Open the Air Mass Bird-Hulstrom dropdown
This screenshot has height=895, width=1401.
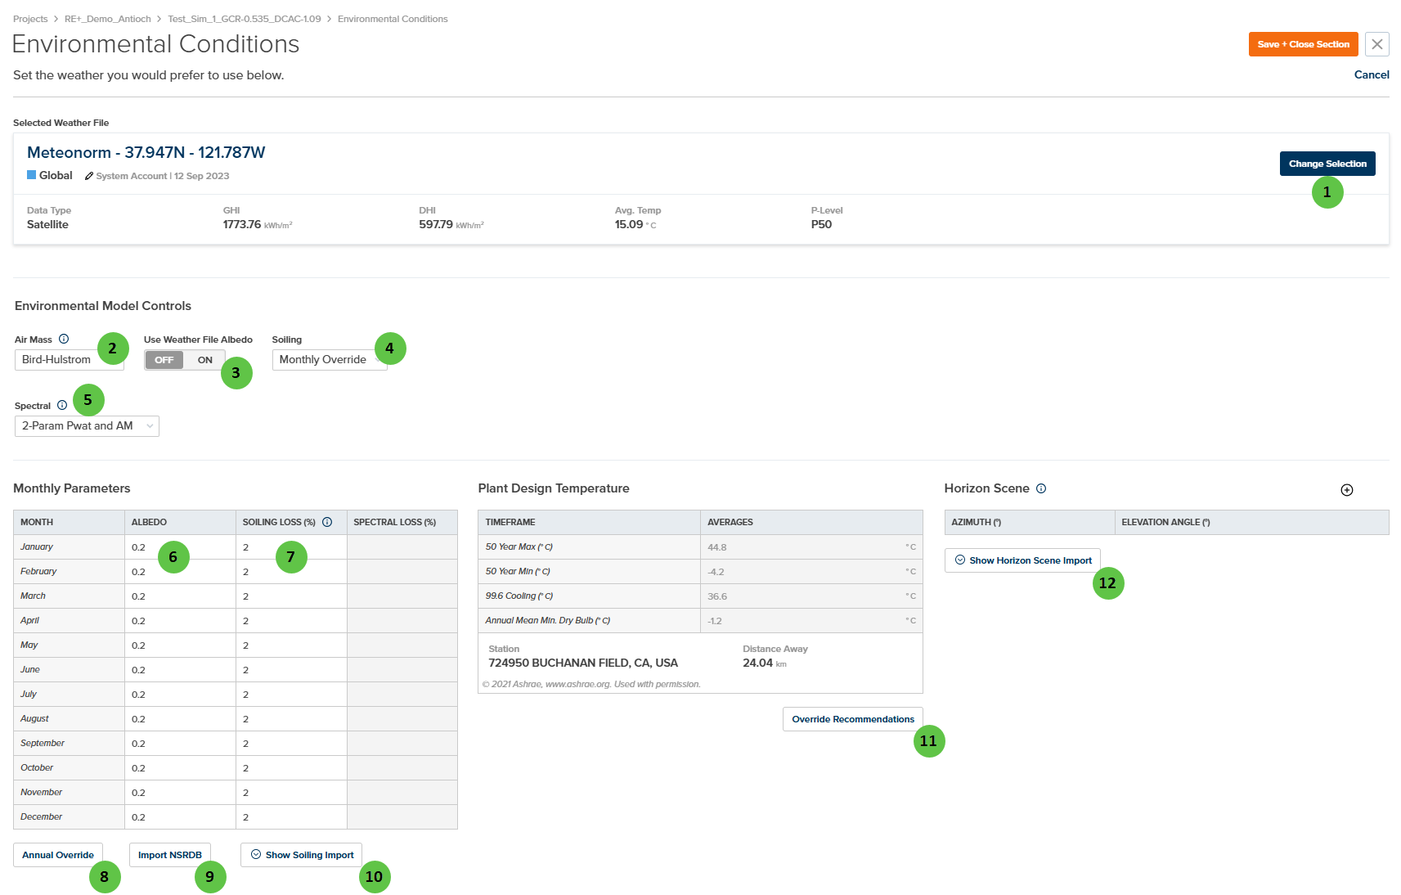[x=70, y=360]
